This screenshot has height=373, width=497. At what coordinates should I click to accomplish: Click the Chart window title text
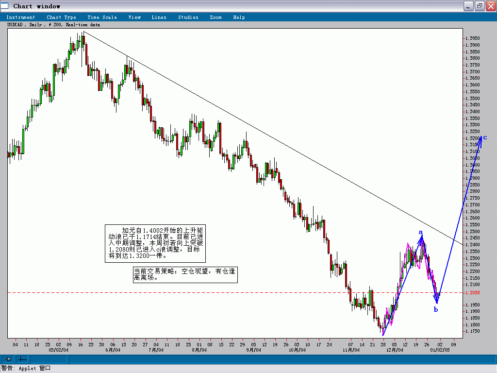tap(36, 6)
